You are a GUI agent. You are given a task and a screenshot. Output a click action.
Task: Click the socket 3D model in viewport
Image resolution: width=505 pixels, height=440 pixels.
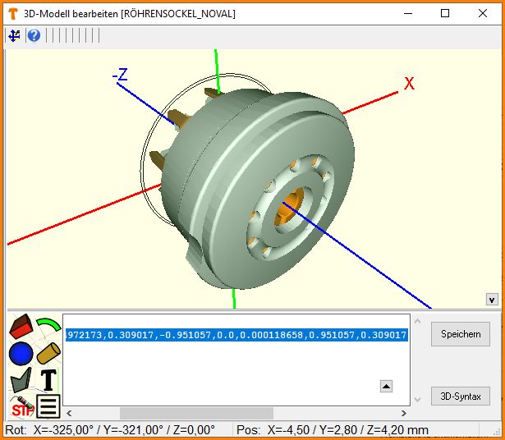coord(251,186)
